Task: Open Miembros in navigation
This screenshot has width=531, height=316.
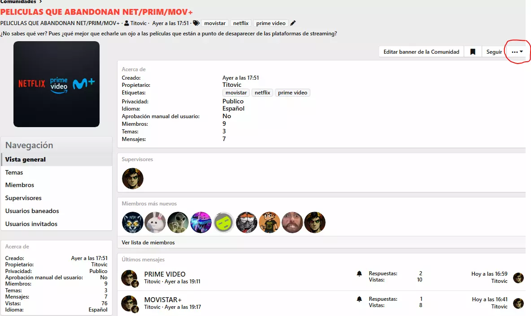Action: tap(57, 185)
